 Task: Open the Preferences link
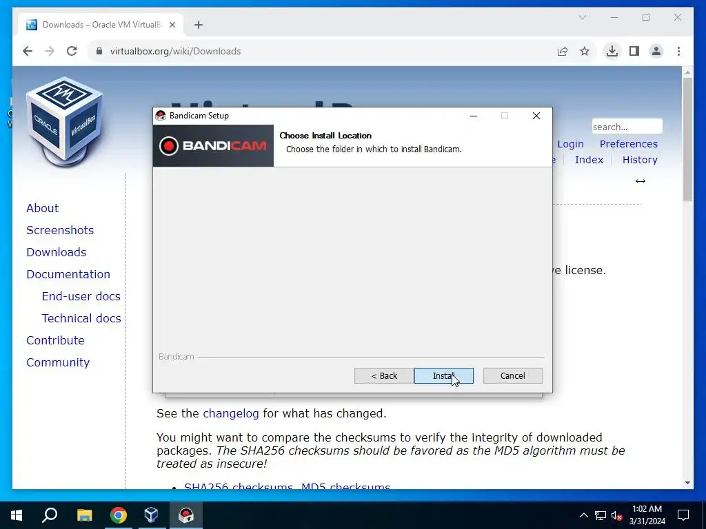629,144
